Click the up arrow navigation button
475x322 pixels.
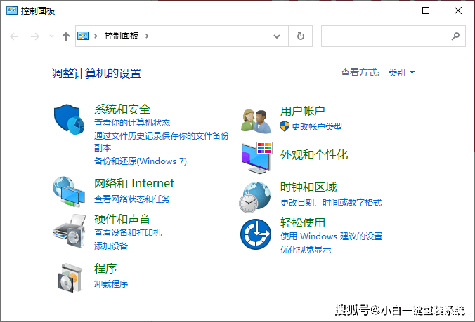click(x=66, y=36)
